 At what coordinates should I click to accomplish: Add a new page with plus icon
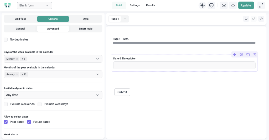click(125, 19)
